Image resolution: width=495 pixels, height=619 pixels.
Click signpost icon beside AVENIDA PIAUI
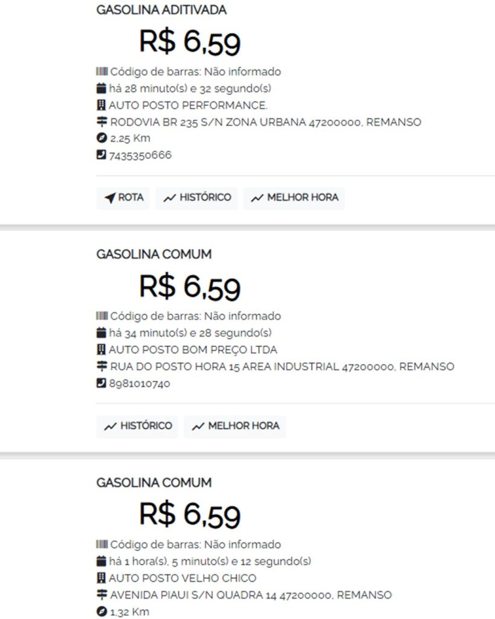coord(102,595)
